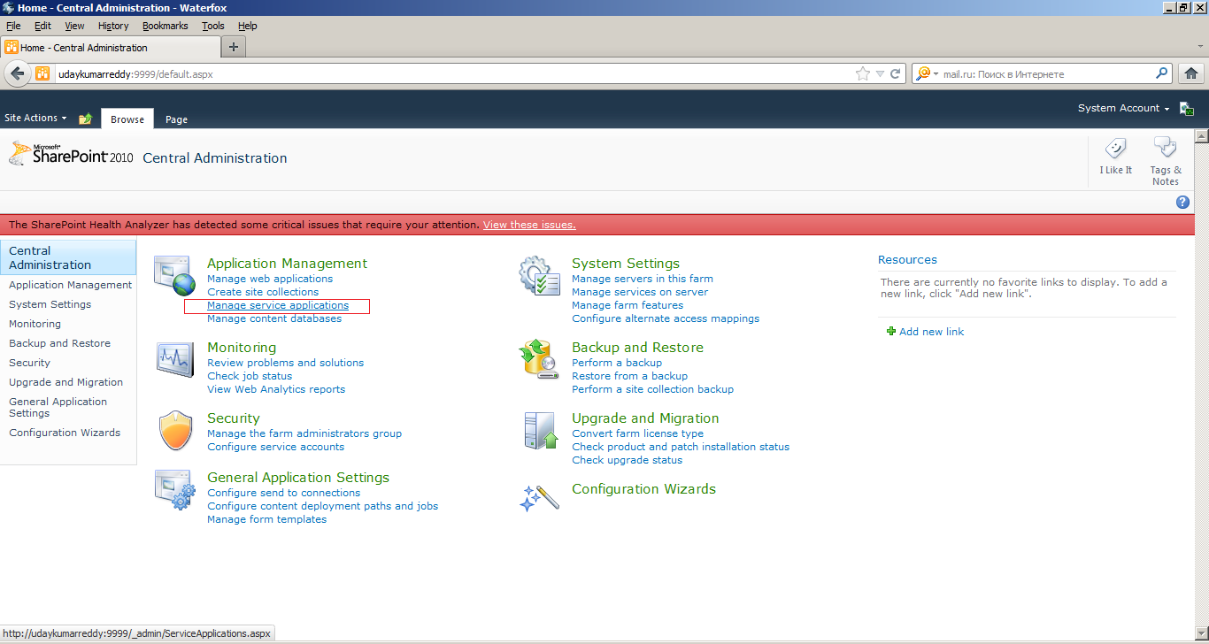Open View Web Analytics reports link
1209x644 pixels.
[x=276, y=389]
